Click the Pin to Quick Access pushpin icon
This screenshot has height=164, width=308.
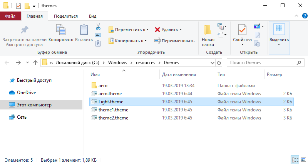coord(25,30)
